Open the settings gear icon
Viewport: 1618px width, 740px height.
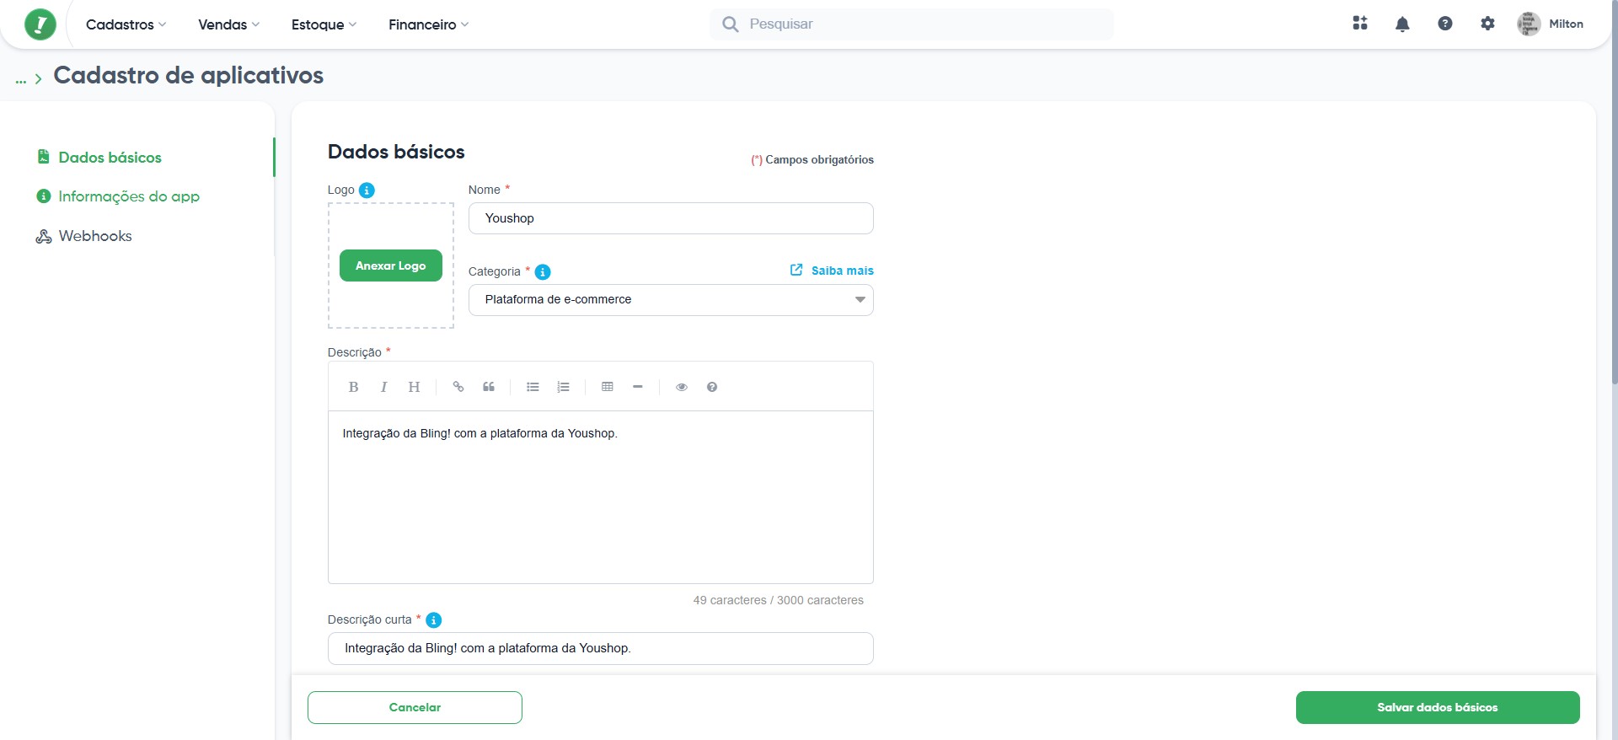1487,24
